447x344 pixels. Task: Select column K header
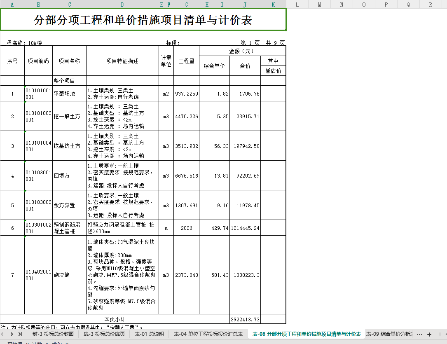tap(274, 5)
